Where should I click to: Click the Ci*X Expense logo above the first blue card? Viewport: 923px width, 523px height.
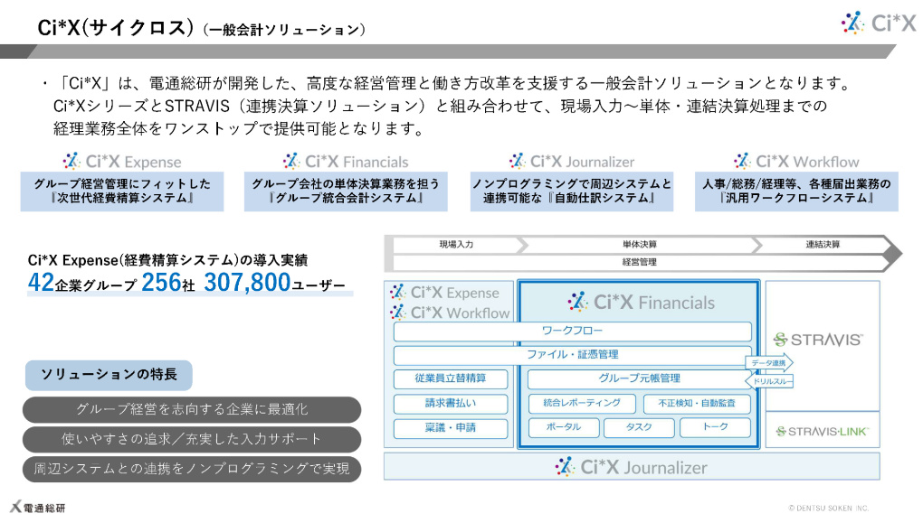tap(122, 161)
